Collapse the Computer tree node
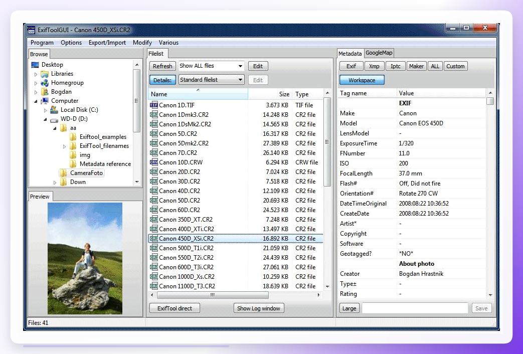Viewport: 523px width, 354px height. pyautogui.click(x=36, y=101)
